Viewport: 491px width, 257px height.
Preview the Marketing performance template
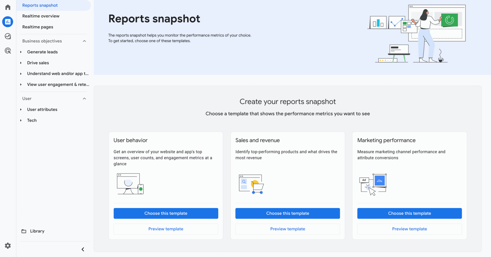pos(409,229)
